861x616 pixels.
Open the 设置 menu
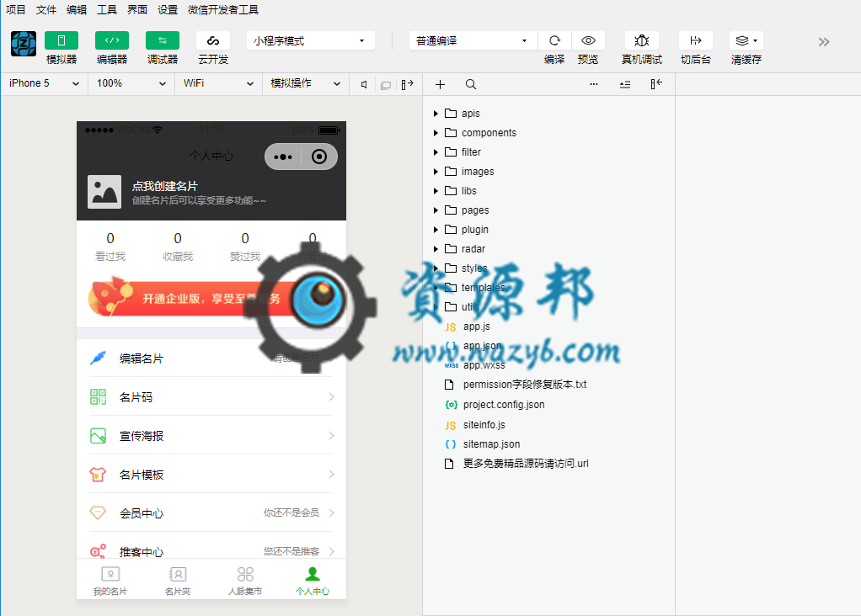[168, 9]
